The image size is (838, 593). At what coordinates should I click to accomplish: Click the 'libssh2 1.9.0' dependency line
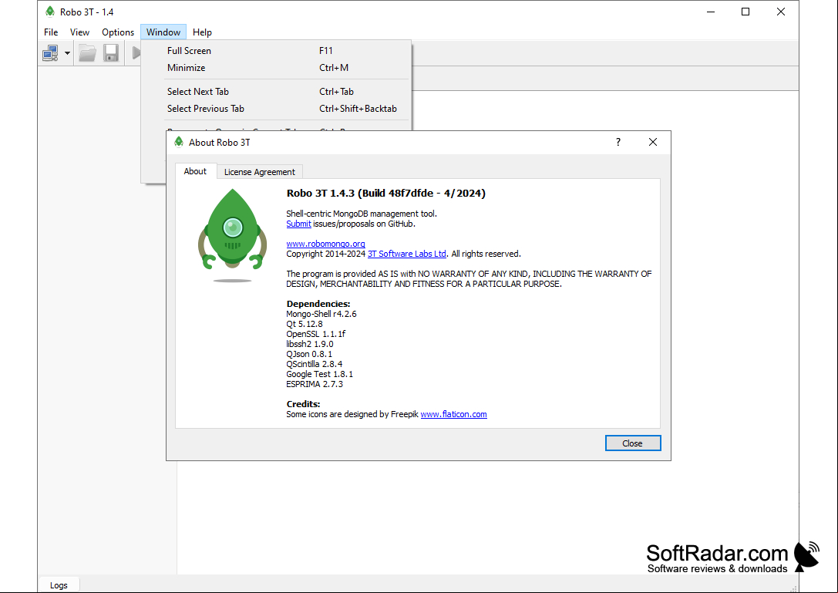point(310,345)
